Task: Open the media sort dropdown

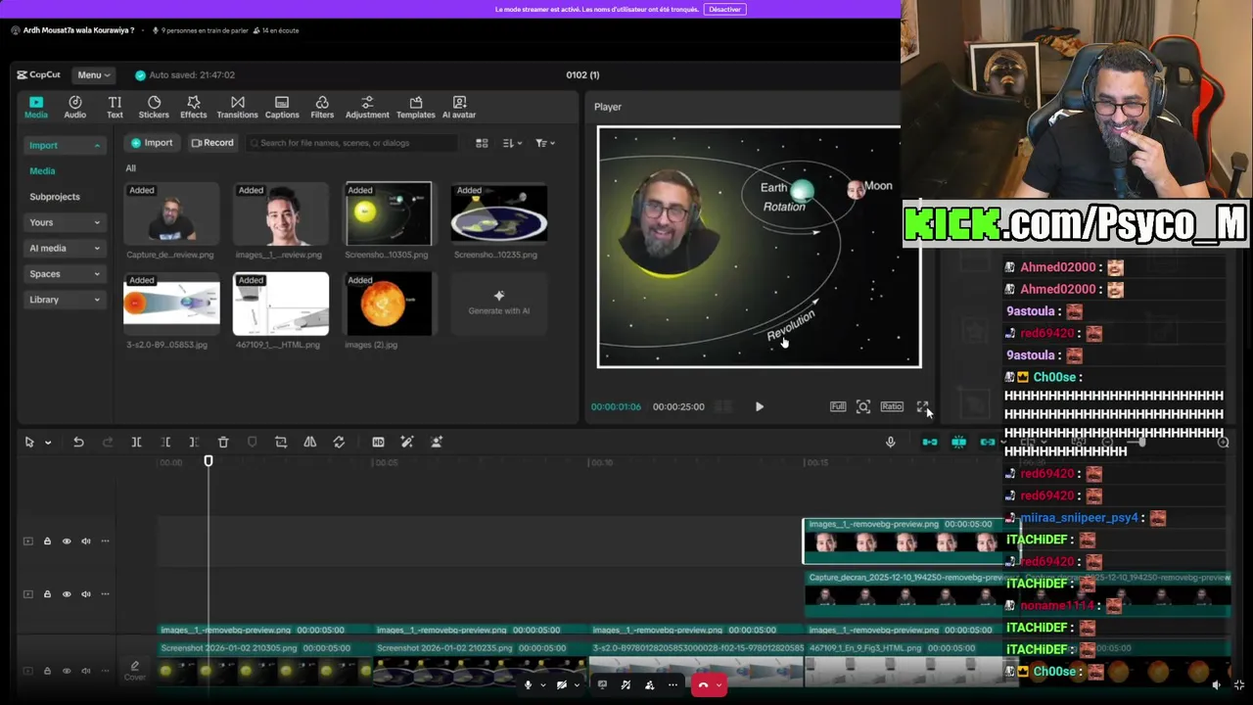Action: (x=512, y=143)
